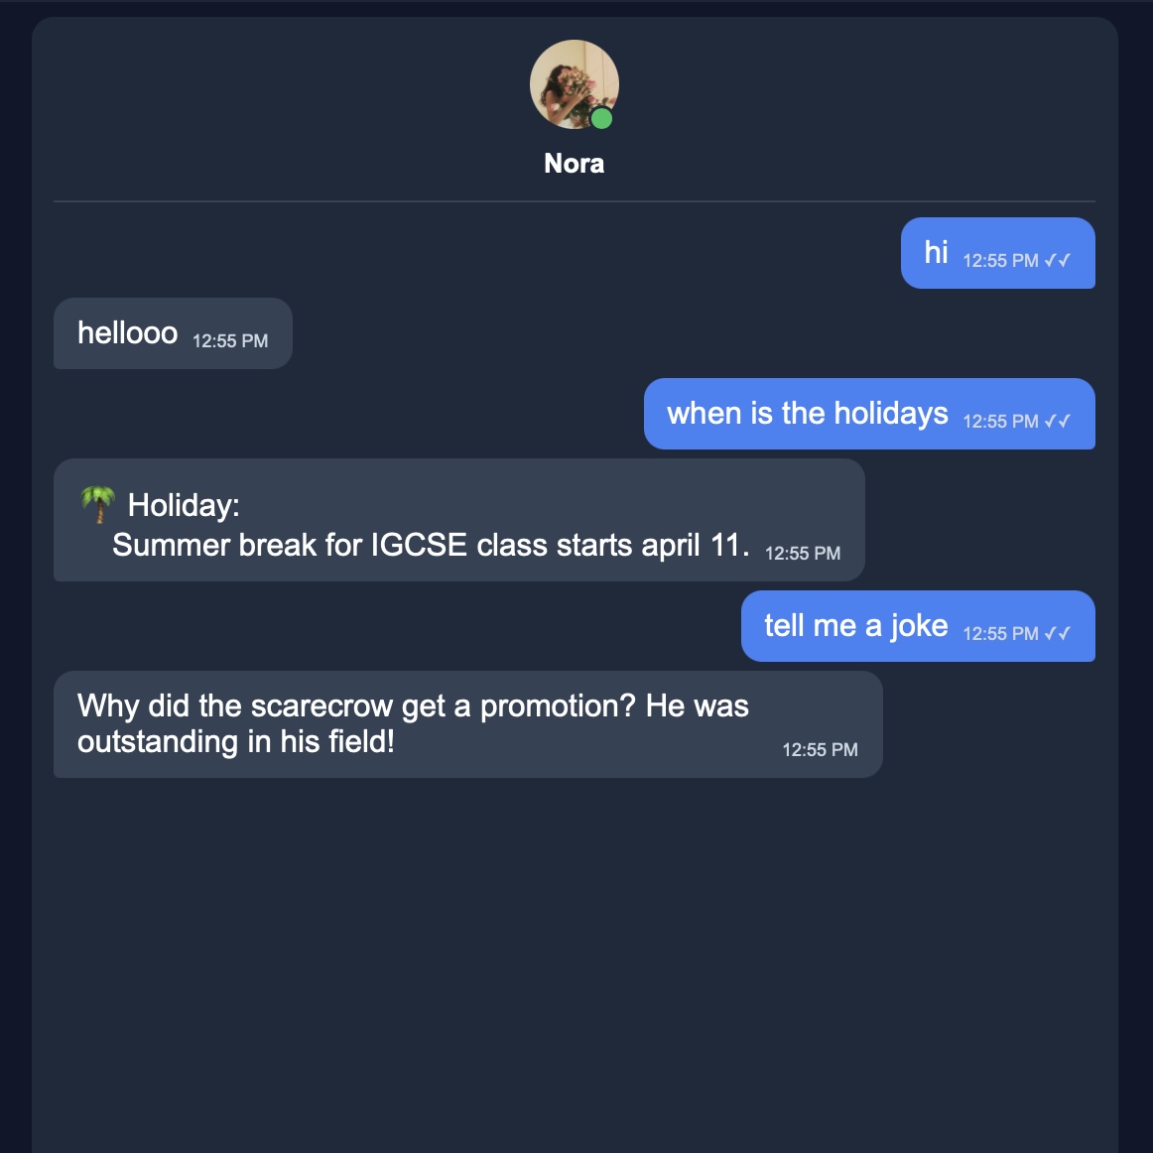
Task: Click the timestamp on the scarecrow joke
Action: [820, 750]
